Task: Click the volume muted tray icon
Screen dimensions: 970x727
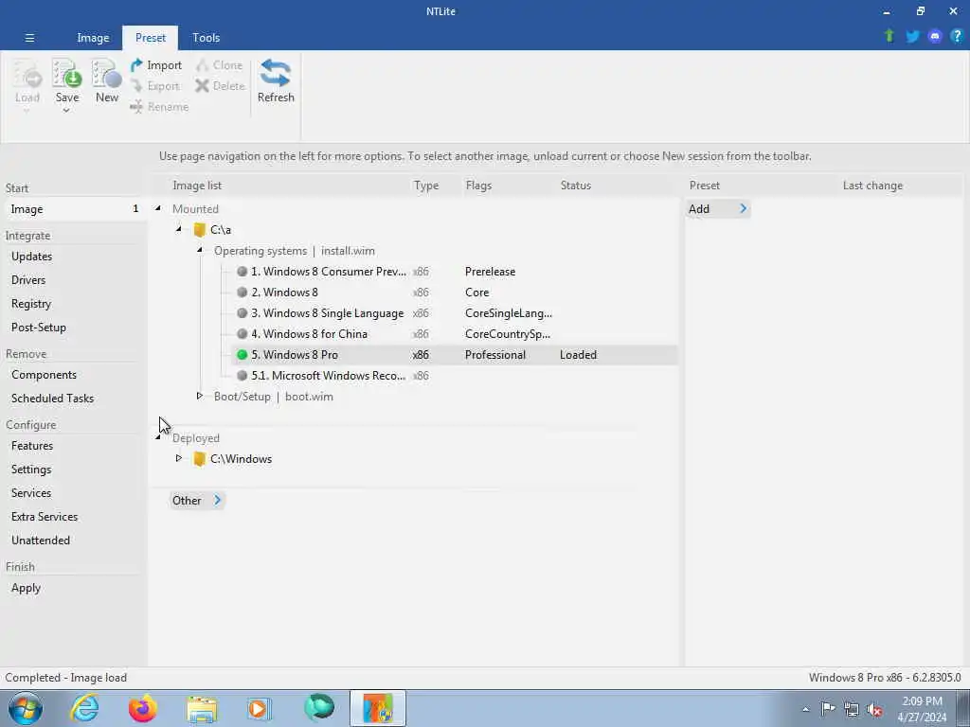Action: click(x=874, y=709)
